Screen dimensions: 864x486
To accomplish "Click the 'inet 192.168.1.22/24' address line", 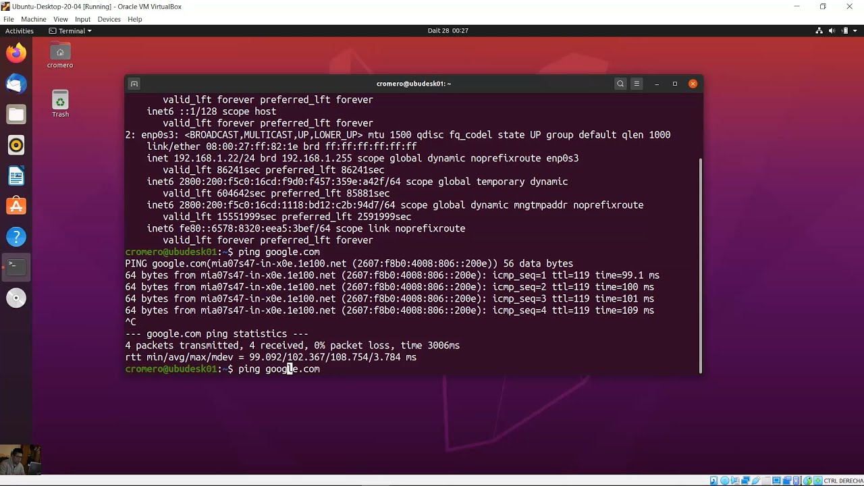I will (x=362, y=159).
